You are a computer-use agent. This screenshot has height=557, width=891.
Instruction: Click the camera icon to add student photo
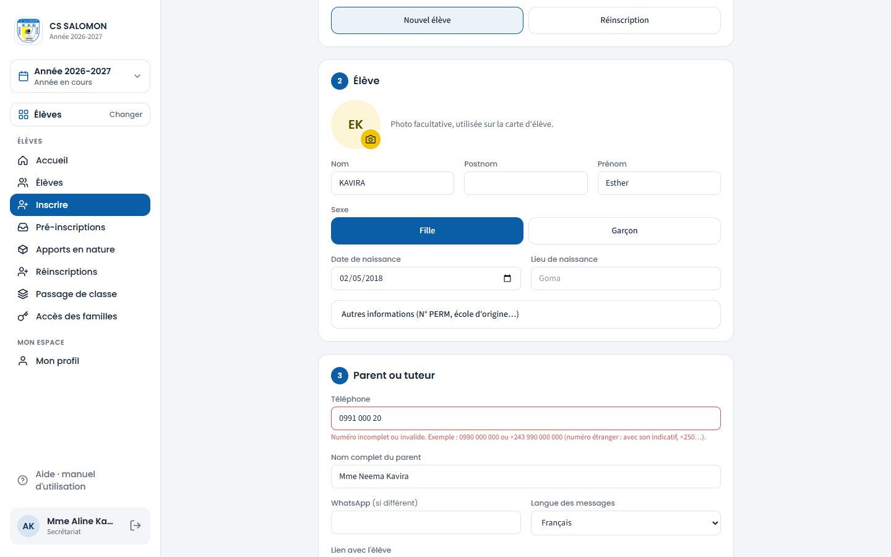click(x=371, y=139)
